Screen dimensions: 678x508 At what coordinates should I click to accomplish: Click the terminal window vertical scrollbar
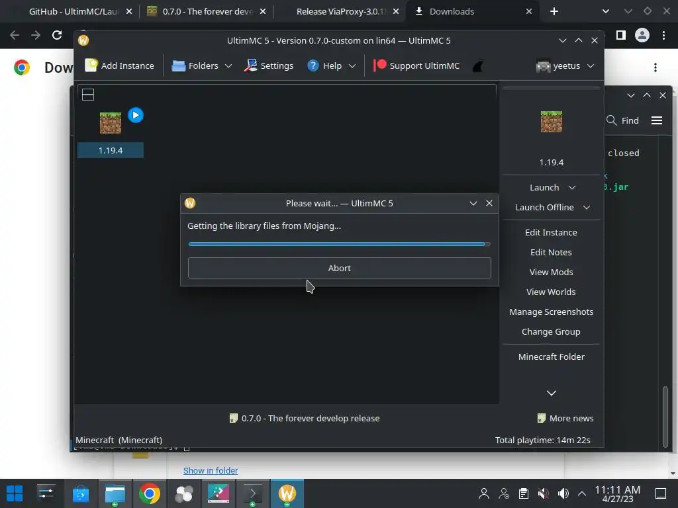click(x=665, y=417)
